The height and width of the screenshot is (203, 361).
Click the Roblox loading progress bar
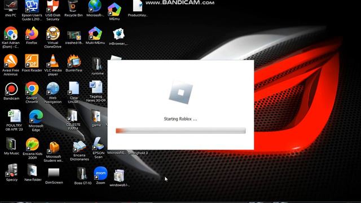click(180, 131)
